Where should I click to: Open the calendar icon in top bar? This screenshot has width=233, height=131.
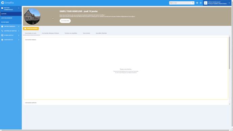click(x=197, y=3)
